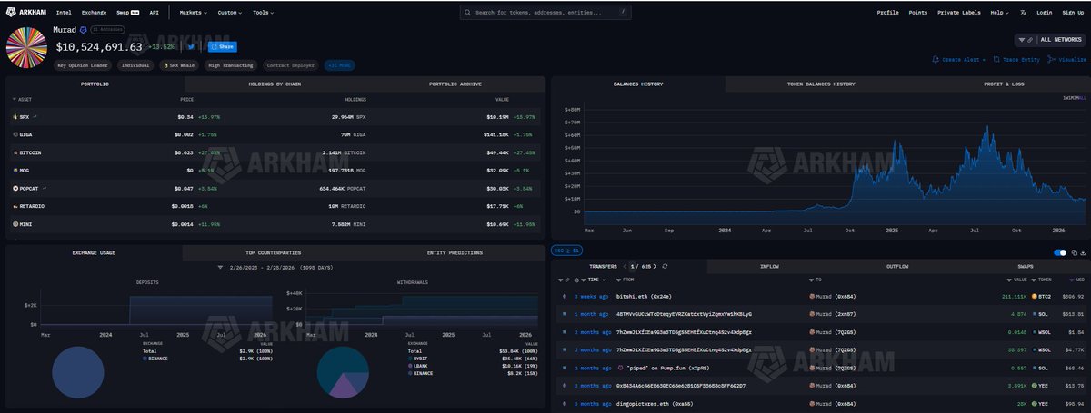Image resolution: width=1091 pixels, height=413 pixels.
Task: Go to previous transfers page
Action: (625, 267)
